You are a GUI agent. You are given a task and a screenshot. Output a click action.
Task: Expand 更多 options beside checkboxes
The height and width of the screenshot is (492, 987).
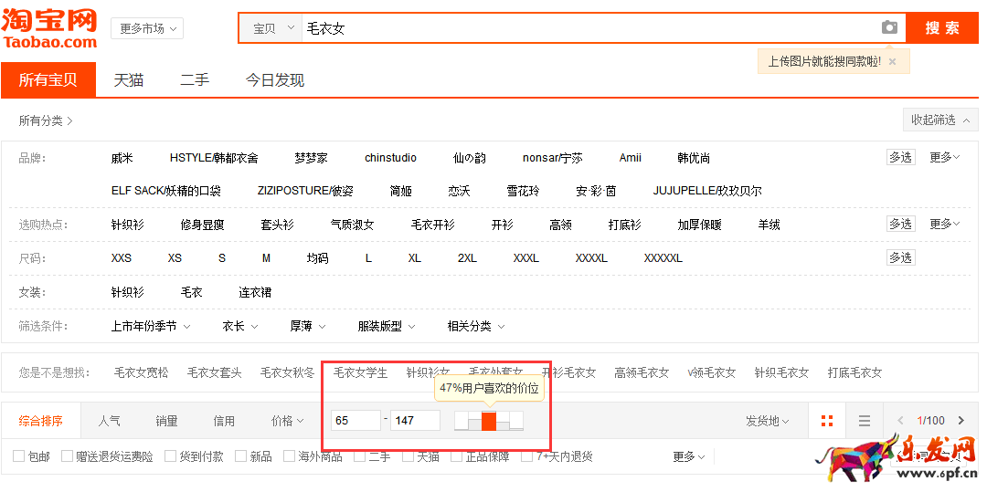click(689, 456)
